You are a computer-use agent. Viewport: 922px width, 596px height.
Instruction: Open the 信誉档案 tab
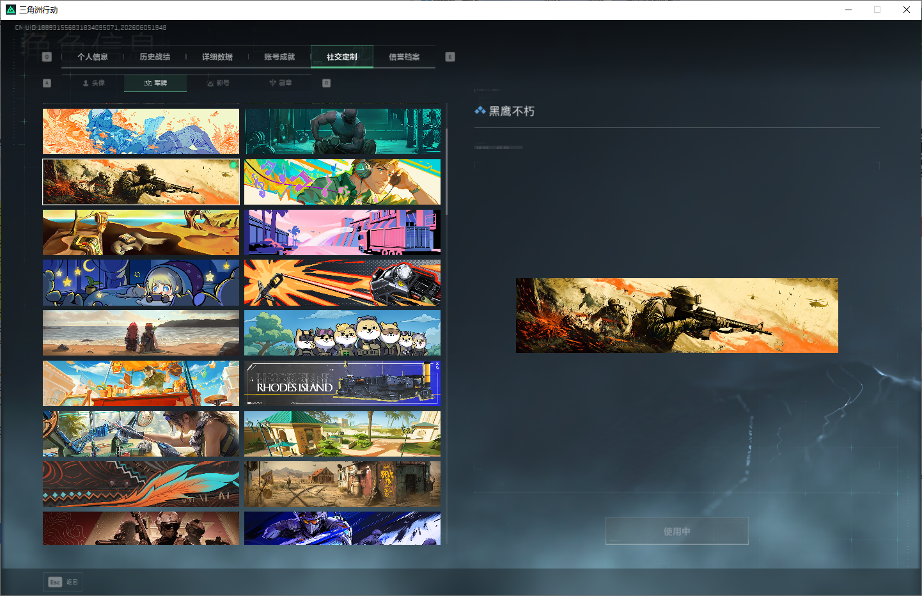[404, 57]
